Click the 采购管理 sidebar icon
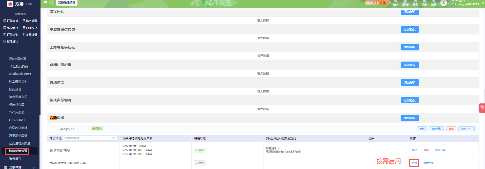 (x=6, y=167)
